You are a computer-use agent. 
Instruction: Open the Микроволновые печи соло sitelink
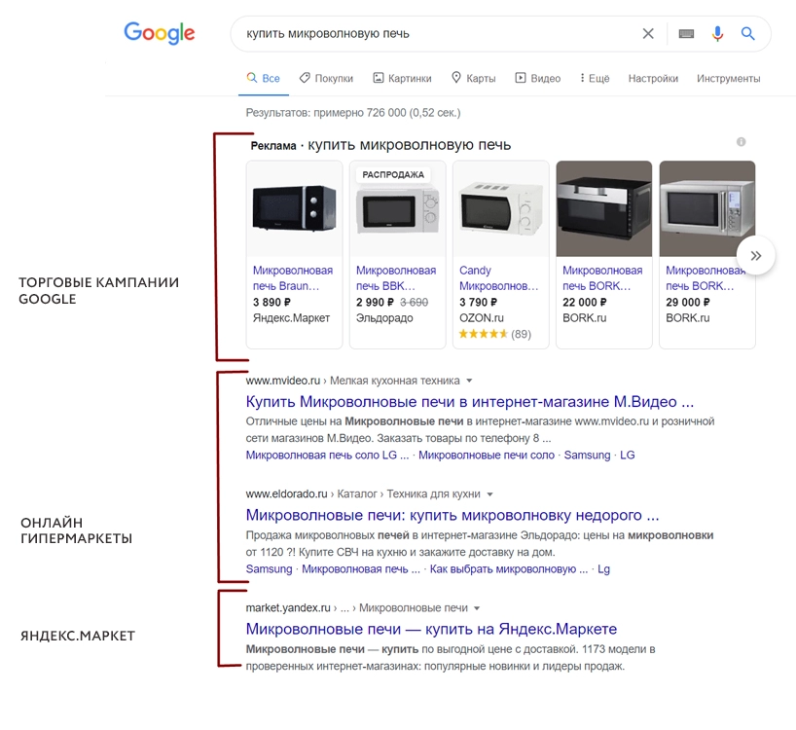coord(487,455)
